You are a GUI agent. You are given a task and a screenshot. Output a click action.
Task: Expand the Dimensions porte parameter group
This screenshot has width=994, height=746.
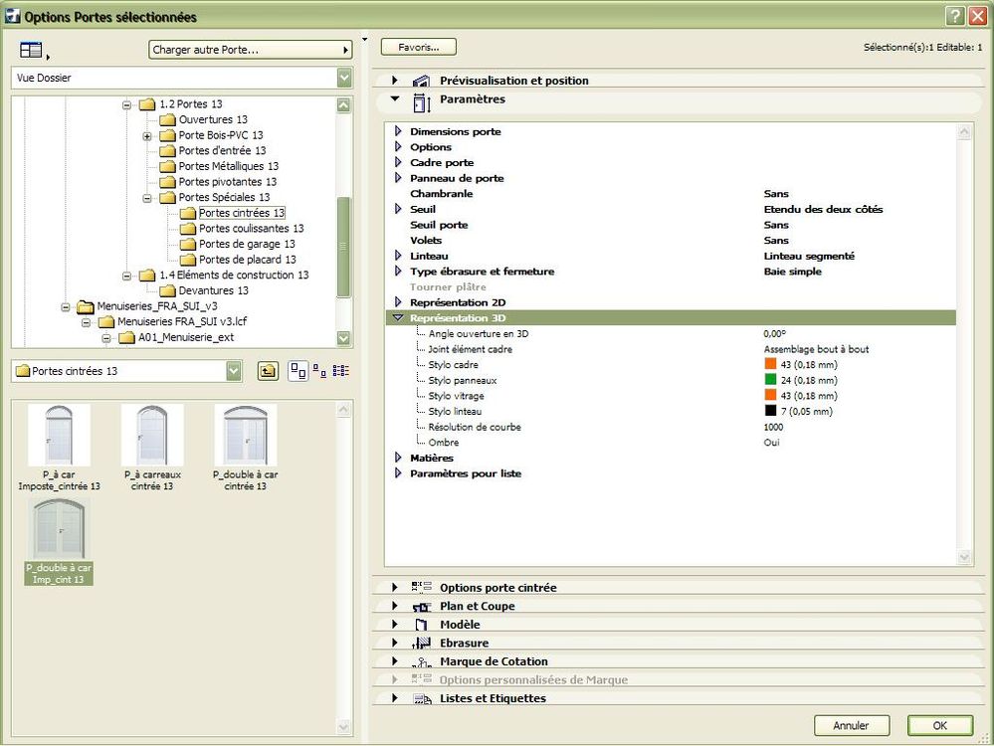click(x=399, y=131)
